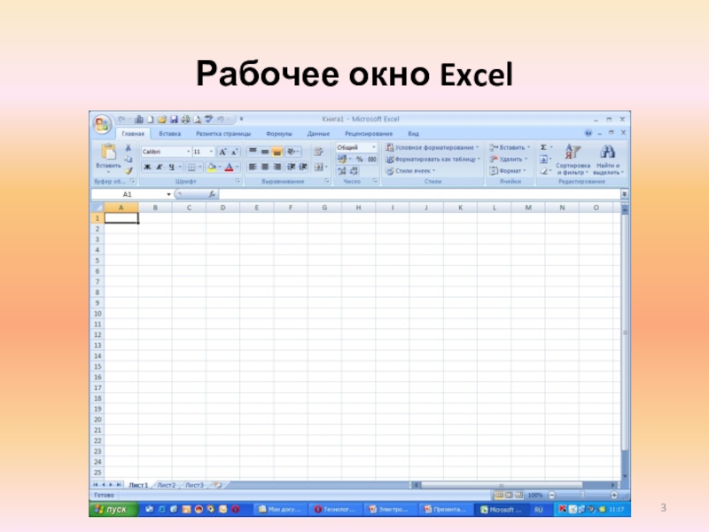Image resolution: width=709 pixels, height=532 pixels.
Task: Select the Лист3 sheet tab
Action: 194,485
